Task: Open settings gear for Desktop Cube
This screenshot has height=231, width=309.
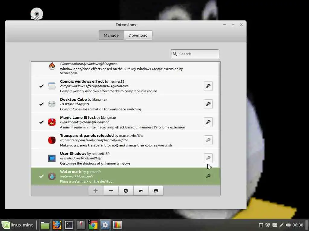Action: pyautogui.click(x=208, y=104)
